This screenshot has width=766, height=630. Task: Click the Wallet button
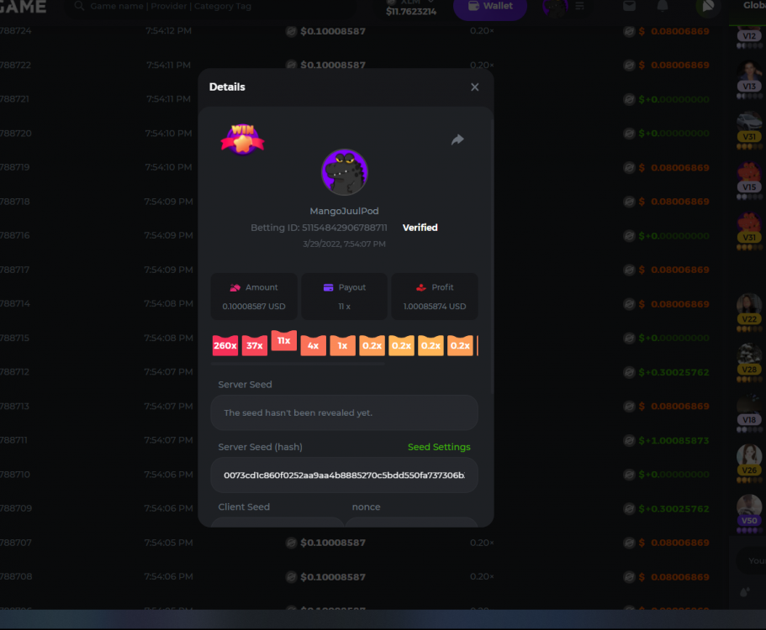[x=490, y=6]
